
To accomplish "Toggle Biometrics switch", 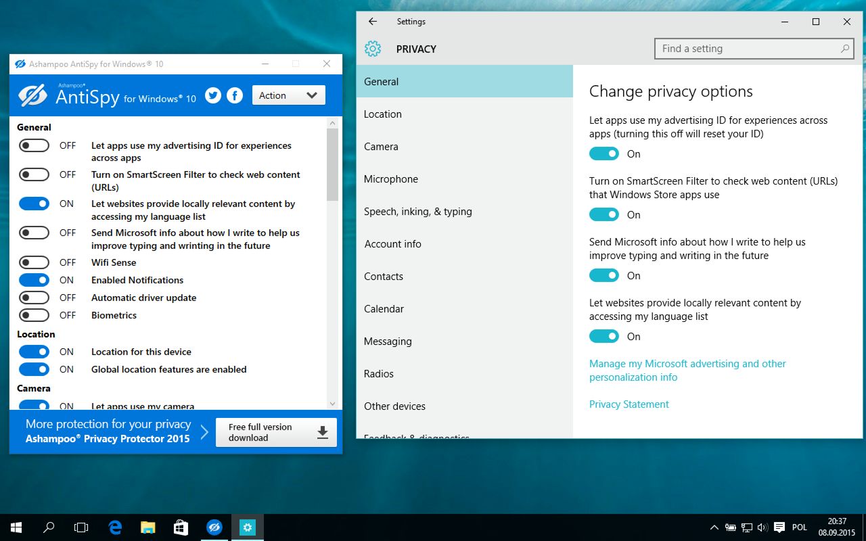I will (34, 315).
